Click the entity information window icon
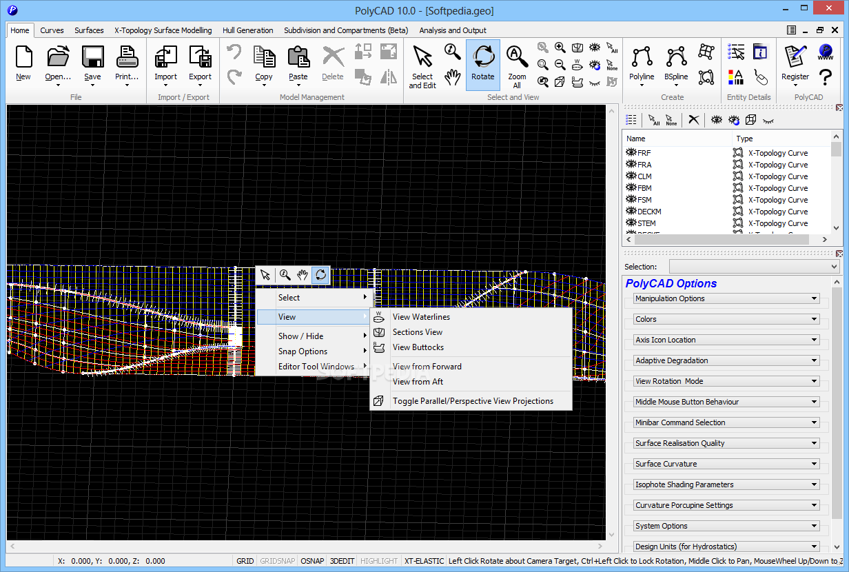This screenshot has width=849, height=572. [x=760, y=51]
